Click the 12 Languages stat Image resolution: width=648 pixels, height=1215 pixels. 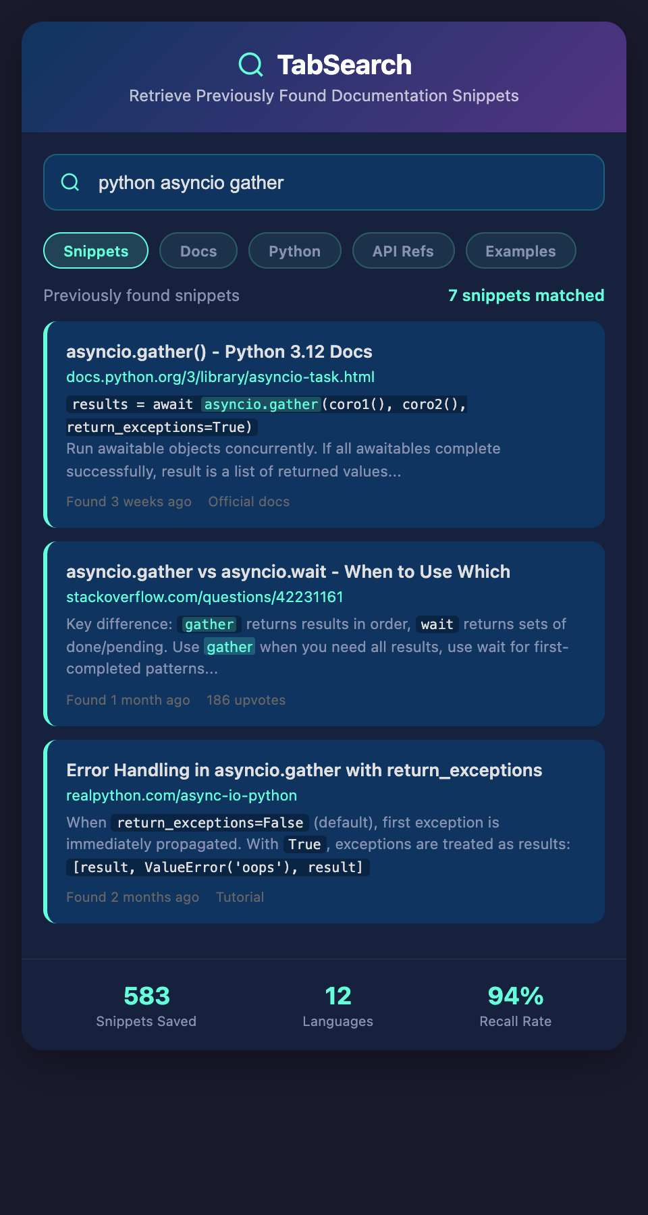coord(337,1005)
